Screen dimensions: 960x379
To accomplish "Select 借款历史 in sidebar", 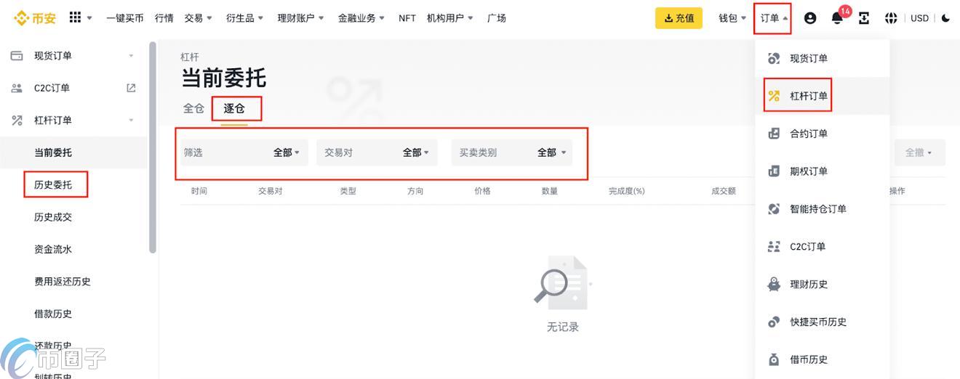I will [x=53, y=314].
